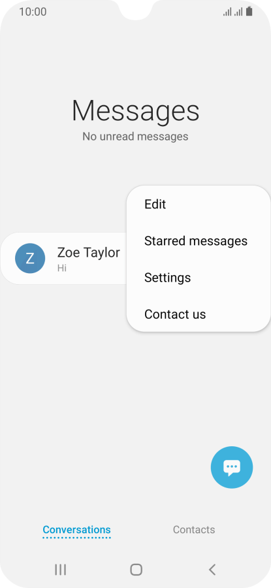
Task: Open Zoe Taylor's Z avatar circle
Action: [30, 258]
